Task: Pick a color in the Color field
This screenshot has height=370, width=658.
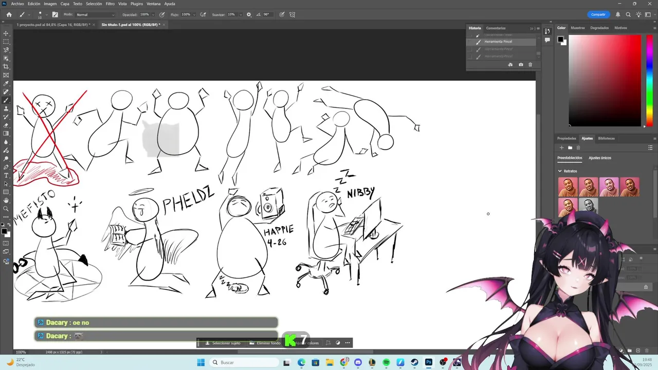Action: 605,80
